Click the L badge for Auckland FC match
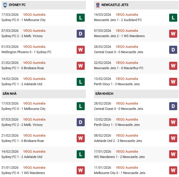The image size is (179, 177). click(173, 18)
